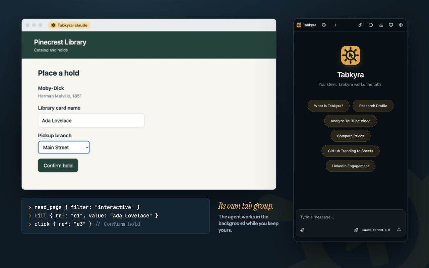Focus the 'Type a message...' input
The height and width of the screenshot is (268, 429).
pyautogui.click(x=350, y=217)
